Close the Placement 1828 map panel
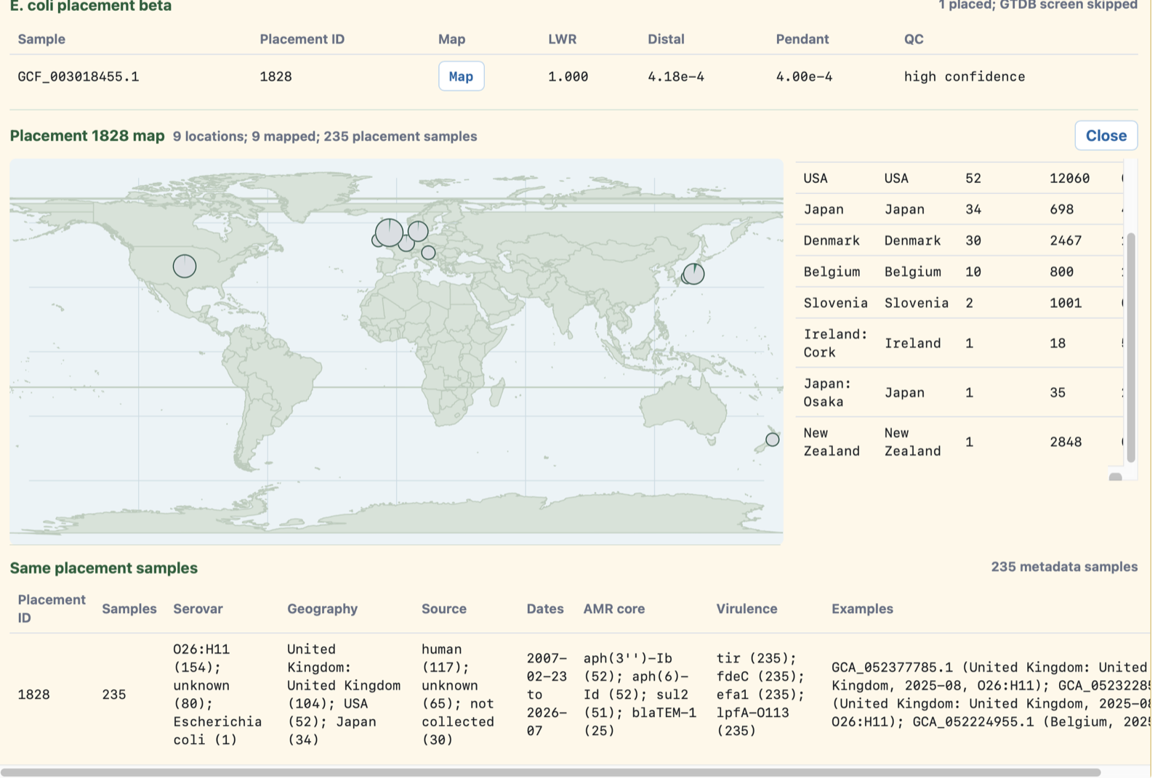The image size is (1163, 778). [1106, 136]
